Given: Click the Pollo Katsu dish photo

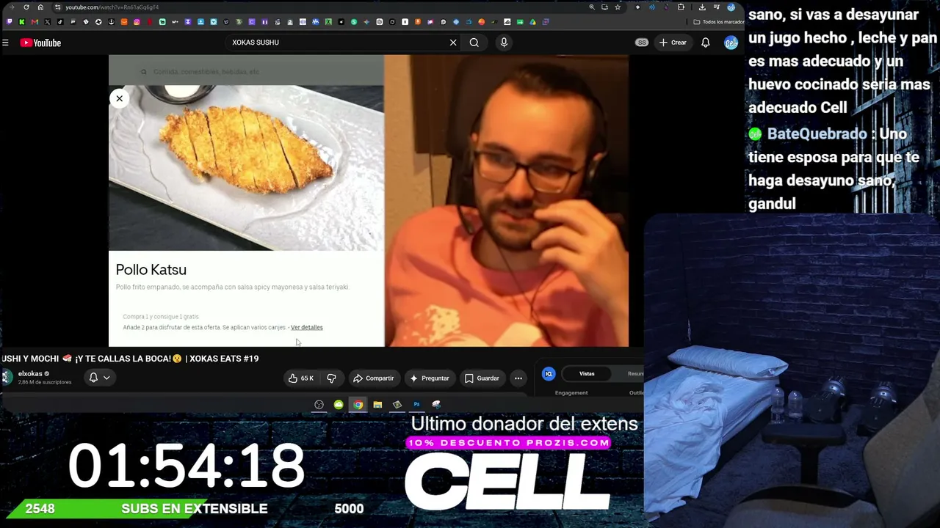Looking at the screenshot, I should click(x=246, y=168).
